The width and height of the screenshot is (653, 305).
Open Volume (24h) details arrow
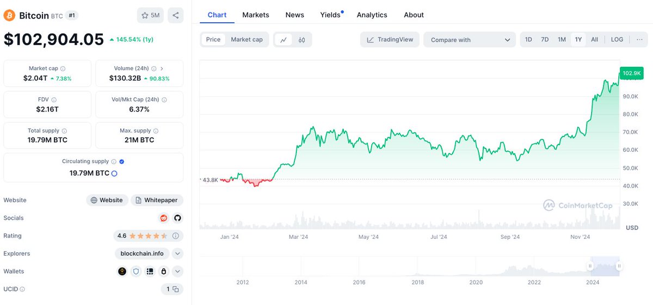tap(162, 69)
